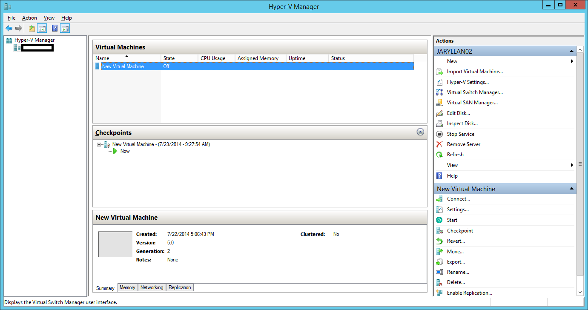588x310 pixels.
Task: Select the New Virtual Machine table row
Action: click(253, 66)
